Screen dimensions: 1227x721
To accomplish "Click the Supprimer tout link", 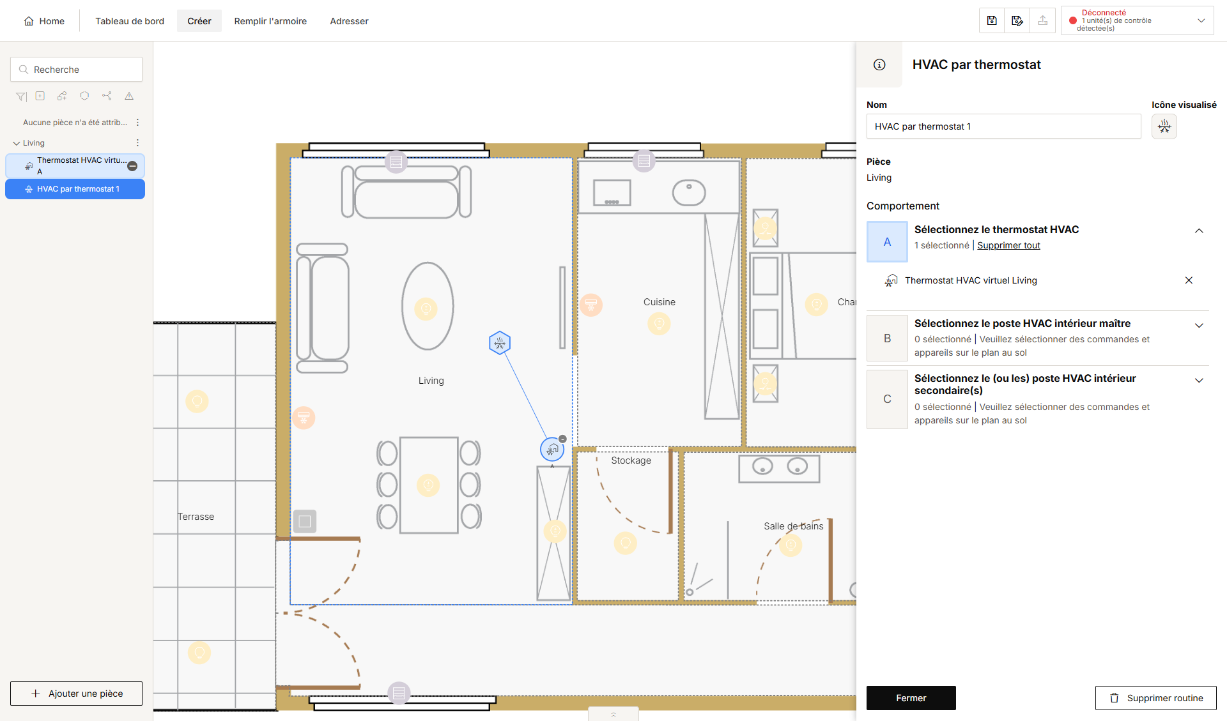I will (1008, 245).
